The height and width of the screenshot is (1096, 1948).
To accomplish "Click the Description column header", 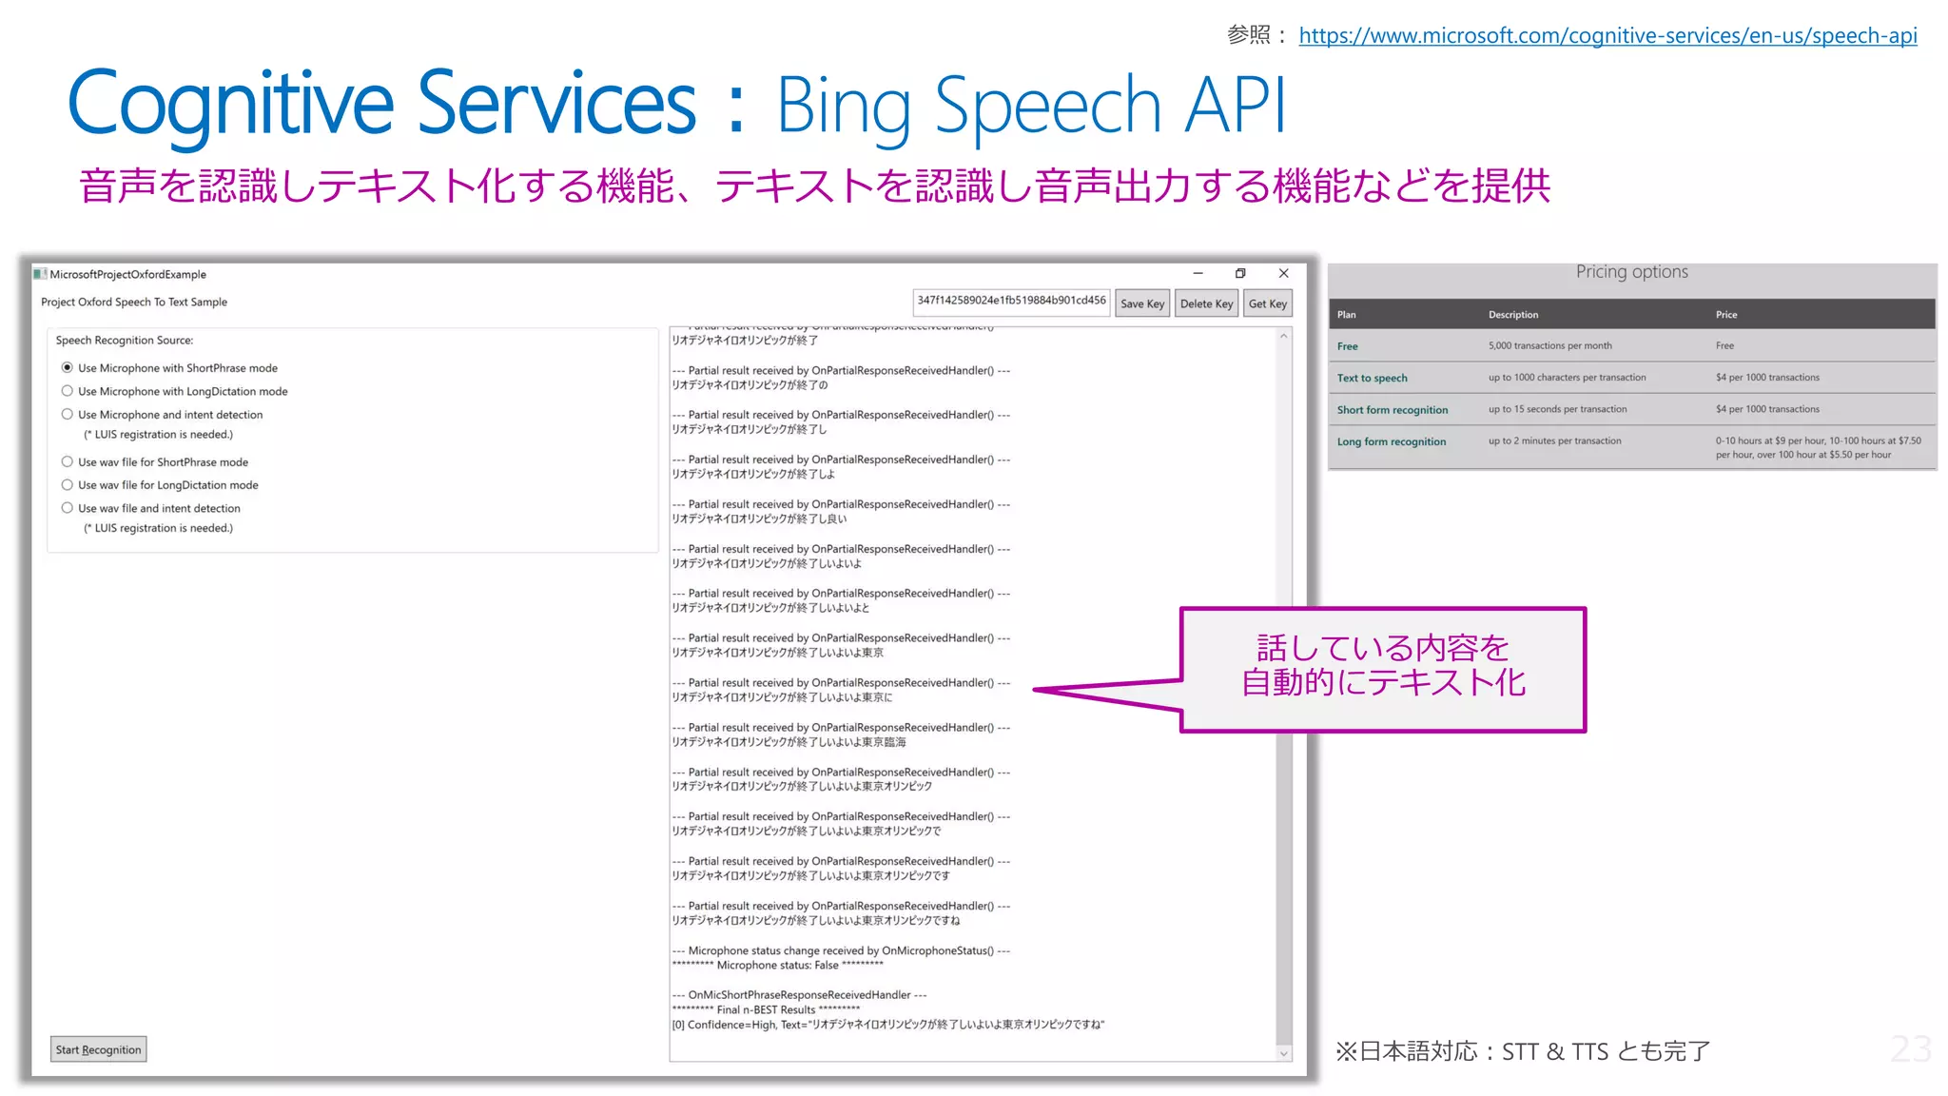I will pyautogui.click(x=1512, y=315).
